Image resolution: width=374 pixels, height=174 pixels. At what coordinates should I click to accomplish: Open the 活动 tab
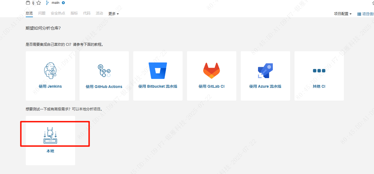coord(99,13)
